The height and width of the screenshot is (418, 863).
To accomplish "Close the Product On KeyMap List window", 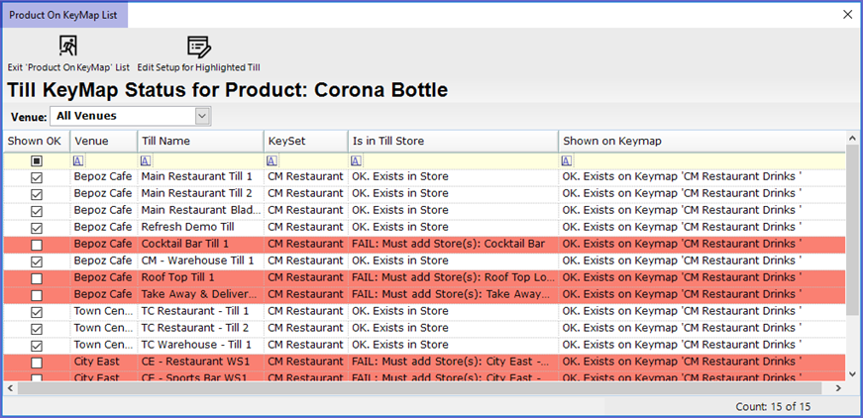I will (847, 15).
